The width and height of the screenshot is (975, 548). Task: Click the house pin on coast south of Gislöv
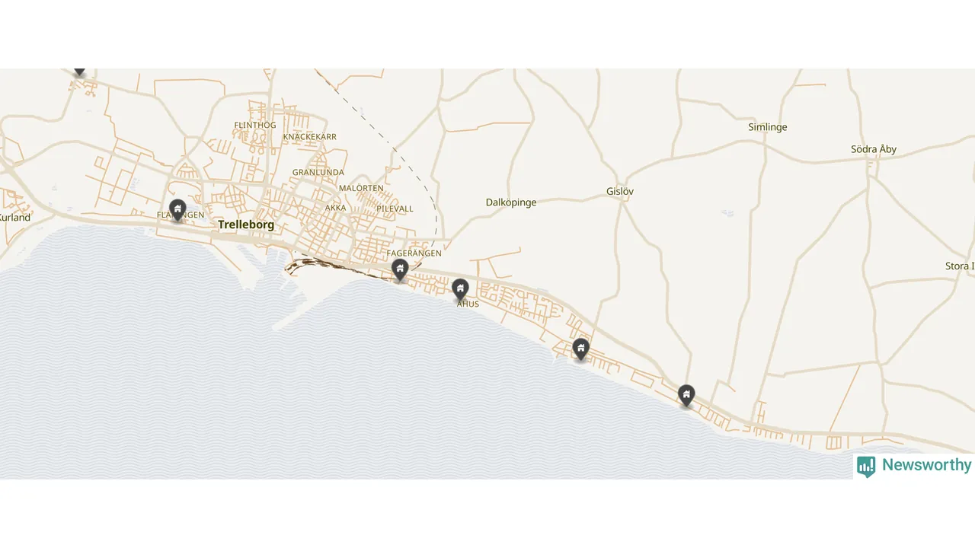coord(581,349)
